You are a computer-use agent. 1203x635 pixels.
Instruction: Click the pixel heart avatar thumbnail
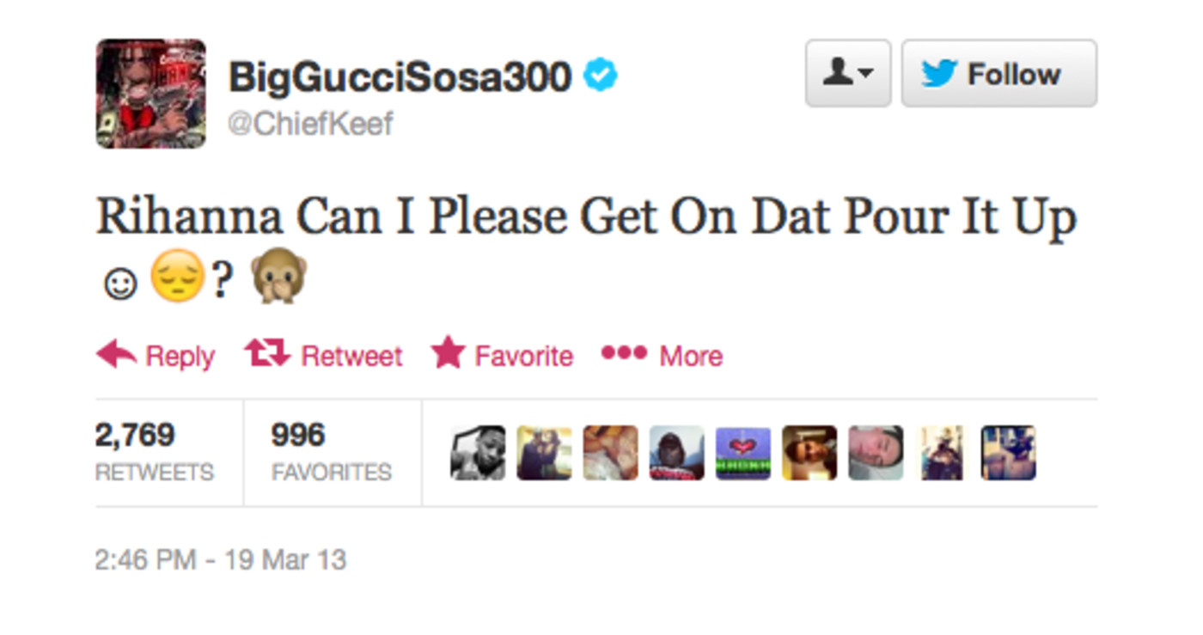point(743,453)
